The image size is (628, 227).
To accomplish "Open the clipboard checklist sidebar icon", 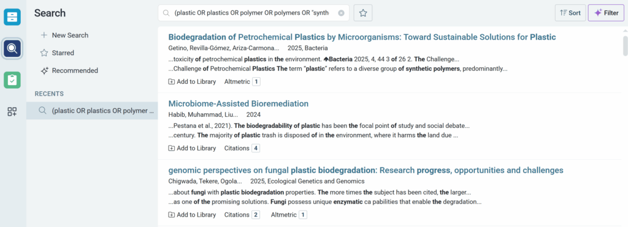I will (x=12, y=80).
